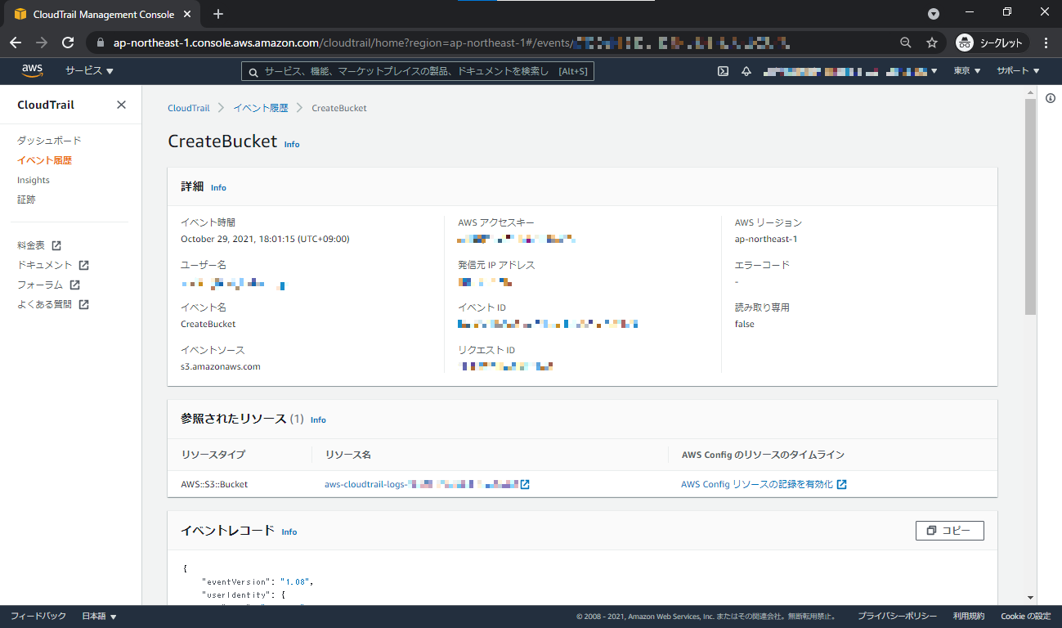
Task: Open 料金表 link in sidebar
Action: coord(31,245)
